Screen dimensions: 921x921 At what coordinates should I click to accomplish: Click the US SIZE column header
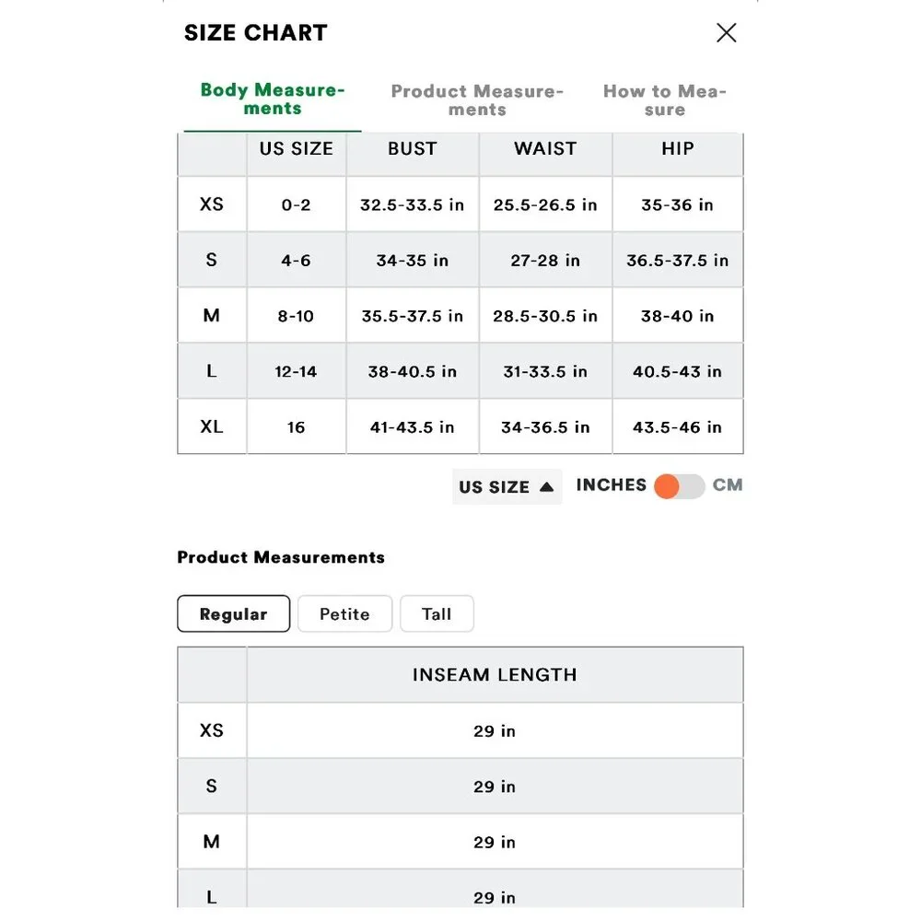coord(296,149)
